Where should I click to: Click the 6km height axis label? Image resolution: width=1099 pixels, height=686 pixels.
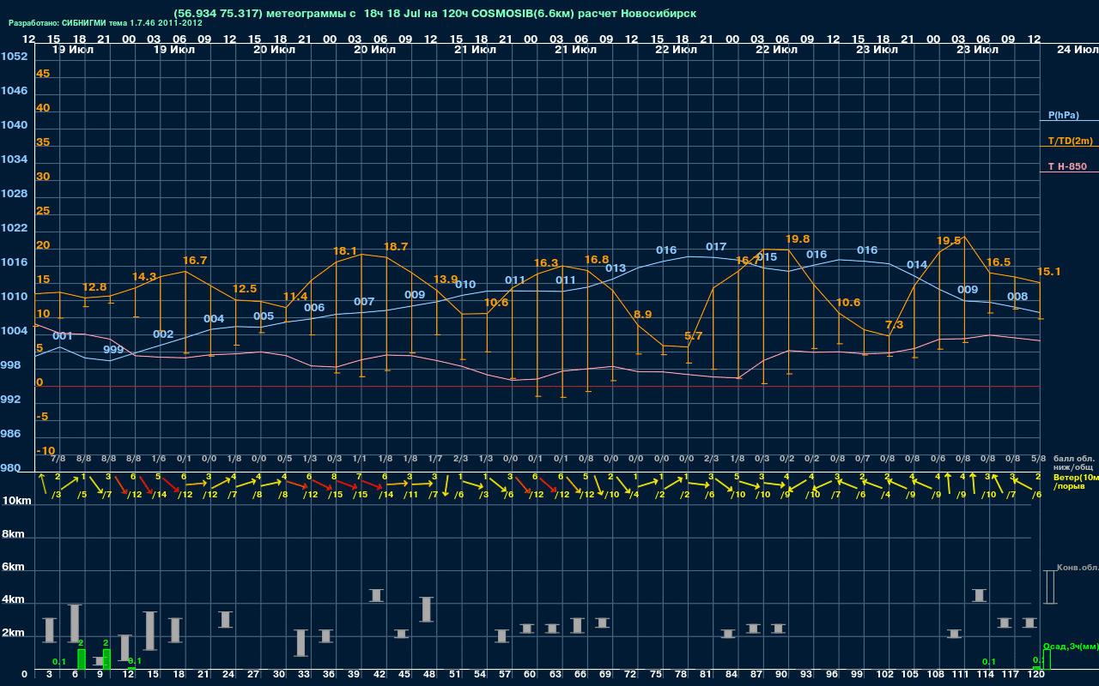pos(14,567)
